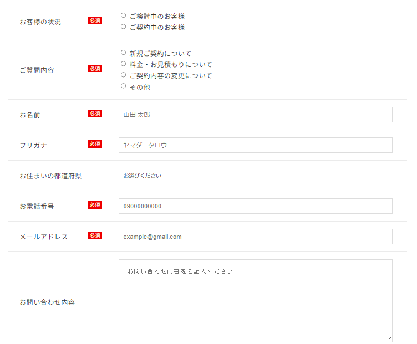Choose the その他 radio option
The width and height of the screenshot is (417, 344).
(123, 86)
